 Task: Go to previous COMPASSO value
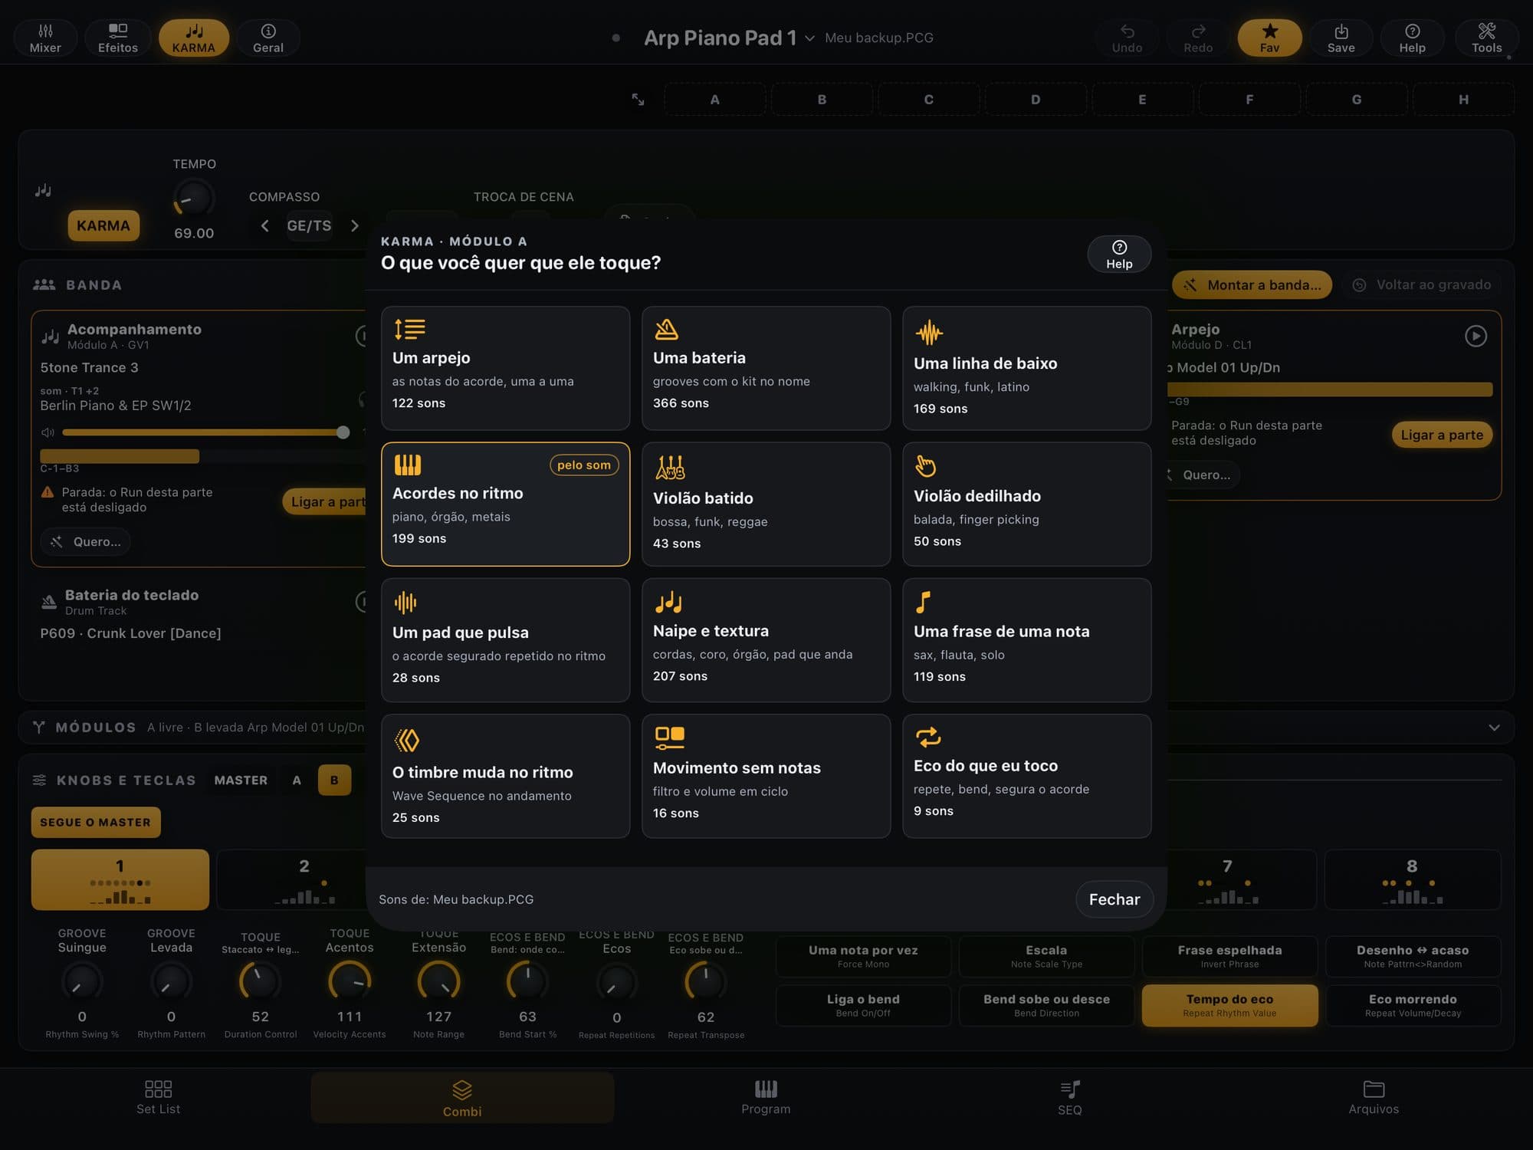click(264, 225)
